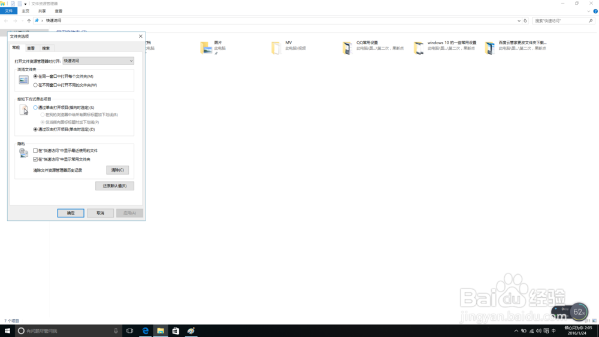Switch to 搜索 tab in folder options
This screenshot has width=599, height=337.
(x=46, y=48)
